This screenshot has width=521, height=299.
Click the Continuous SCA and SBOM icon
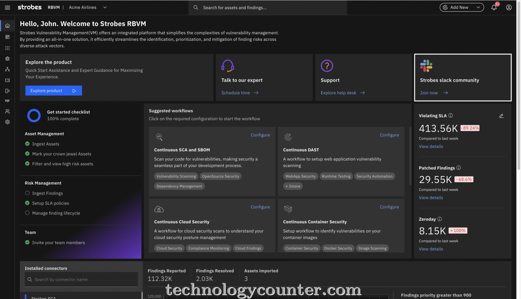[159, 137]
